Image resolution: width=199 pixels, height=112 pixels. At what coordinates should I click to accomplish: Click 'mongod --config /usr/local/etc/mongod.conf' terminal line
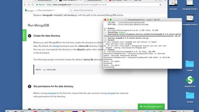click(126, 48)
